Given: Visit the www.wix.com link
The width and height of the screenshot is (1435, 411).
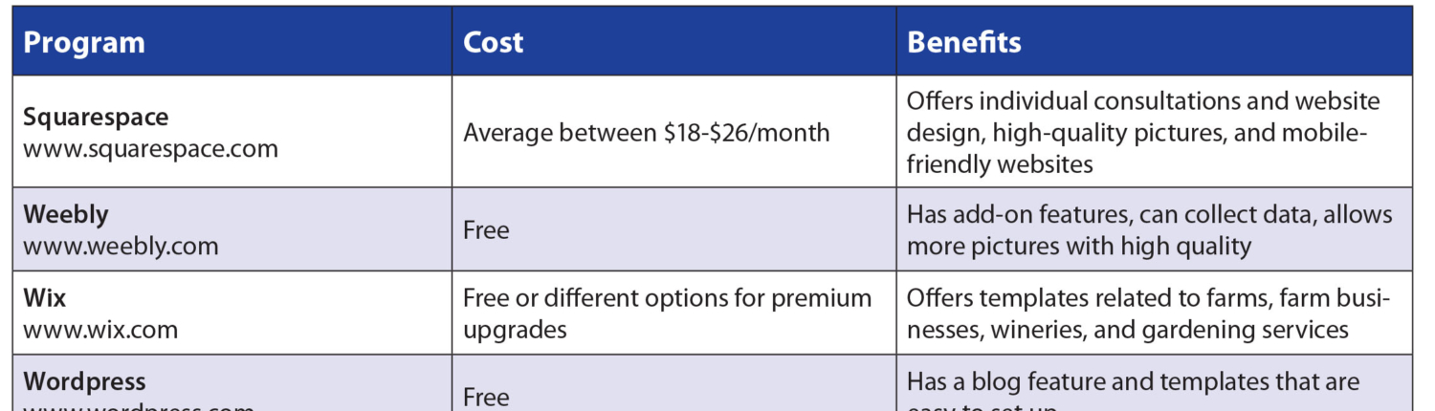Looking at the screenshot, I should pos(100,330).
